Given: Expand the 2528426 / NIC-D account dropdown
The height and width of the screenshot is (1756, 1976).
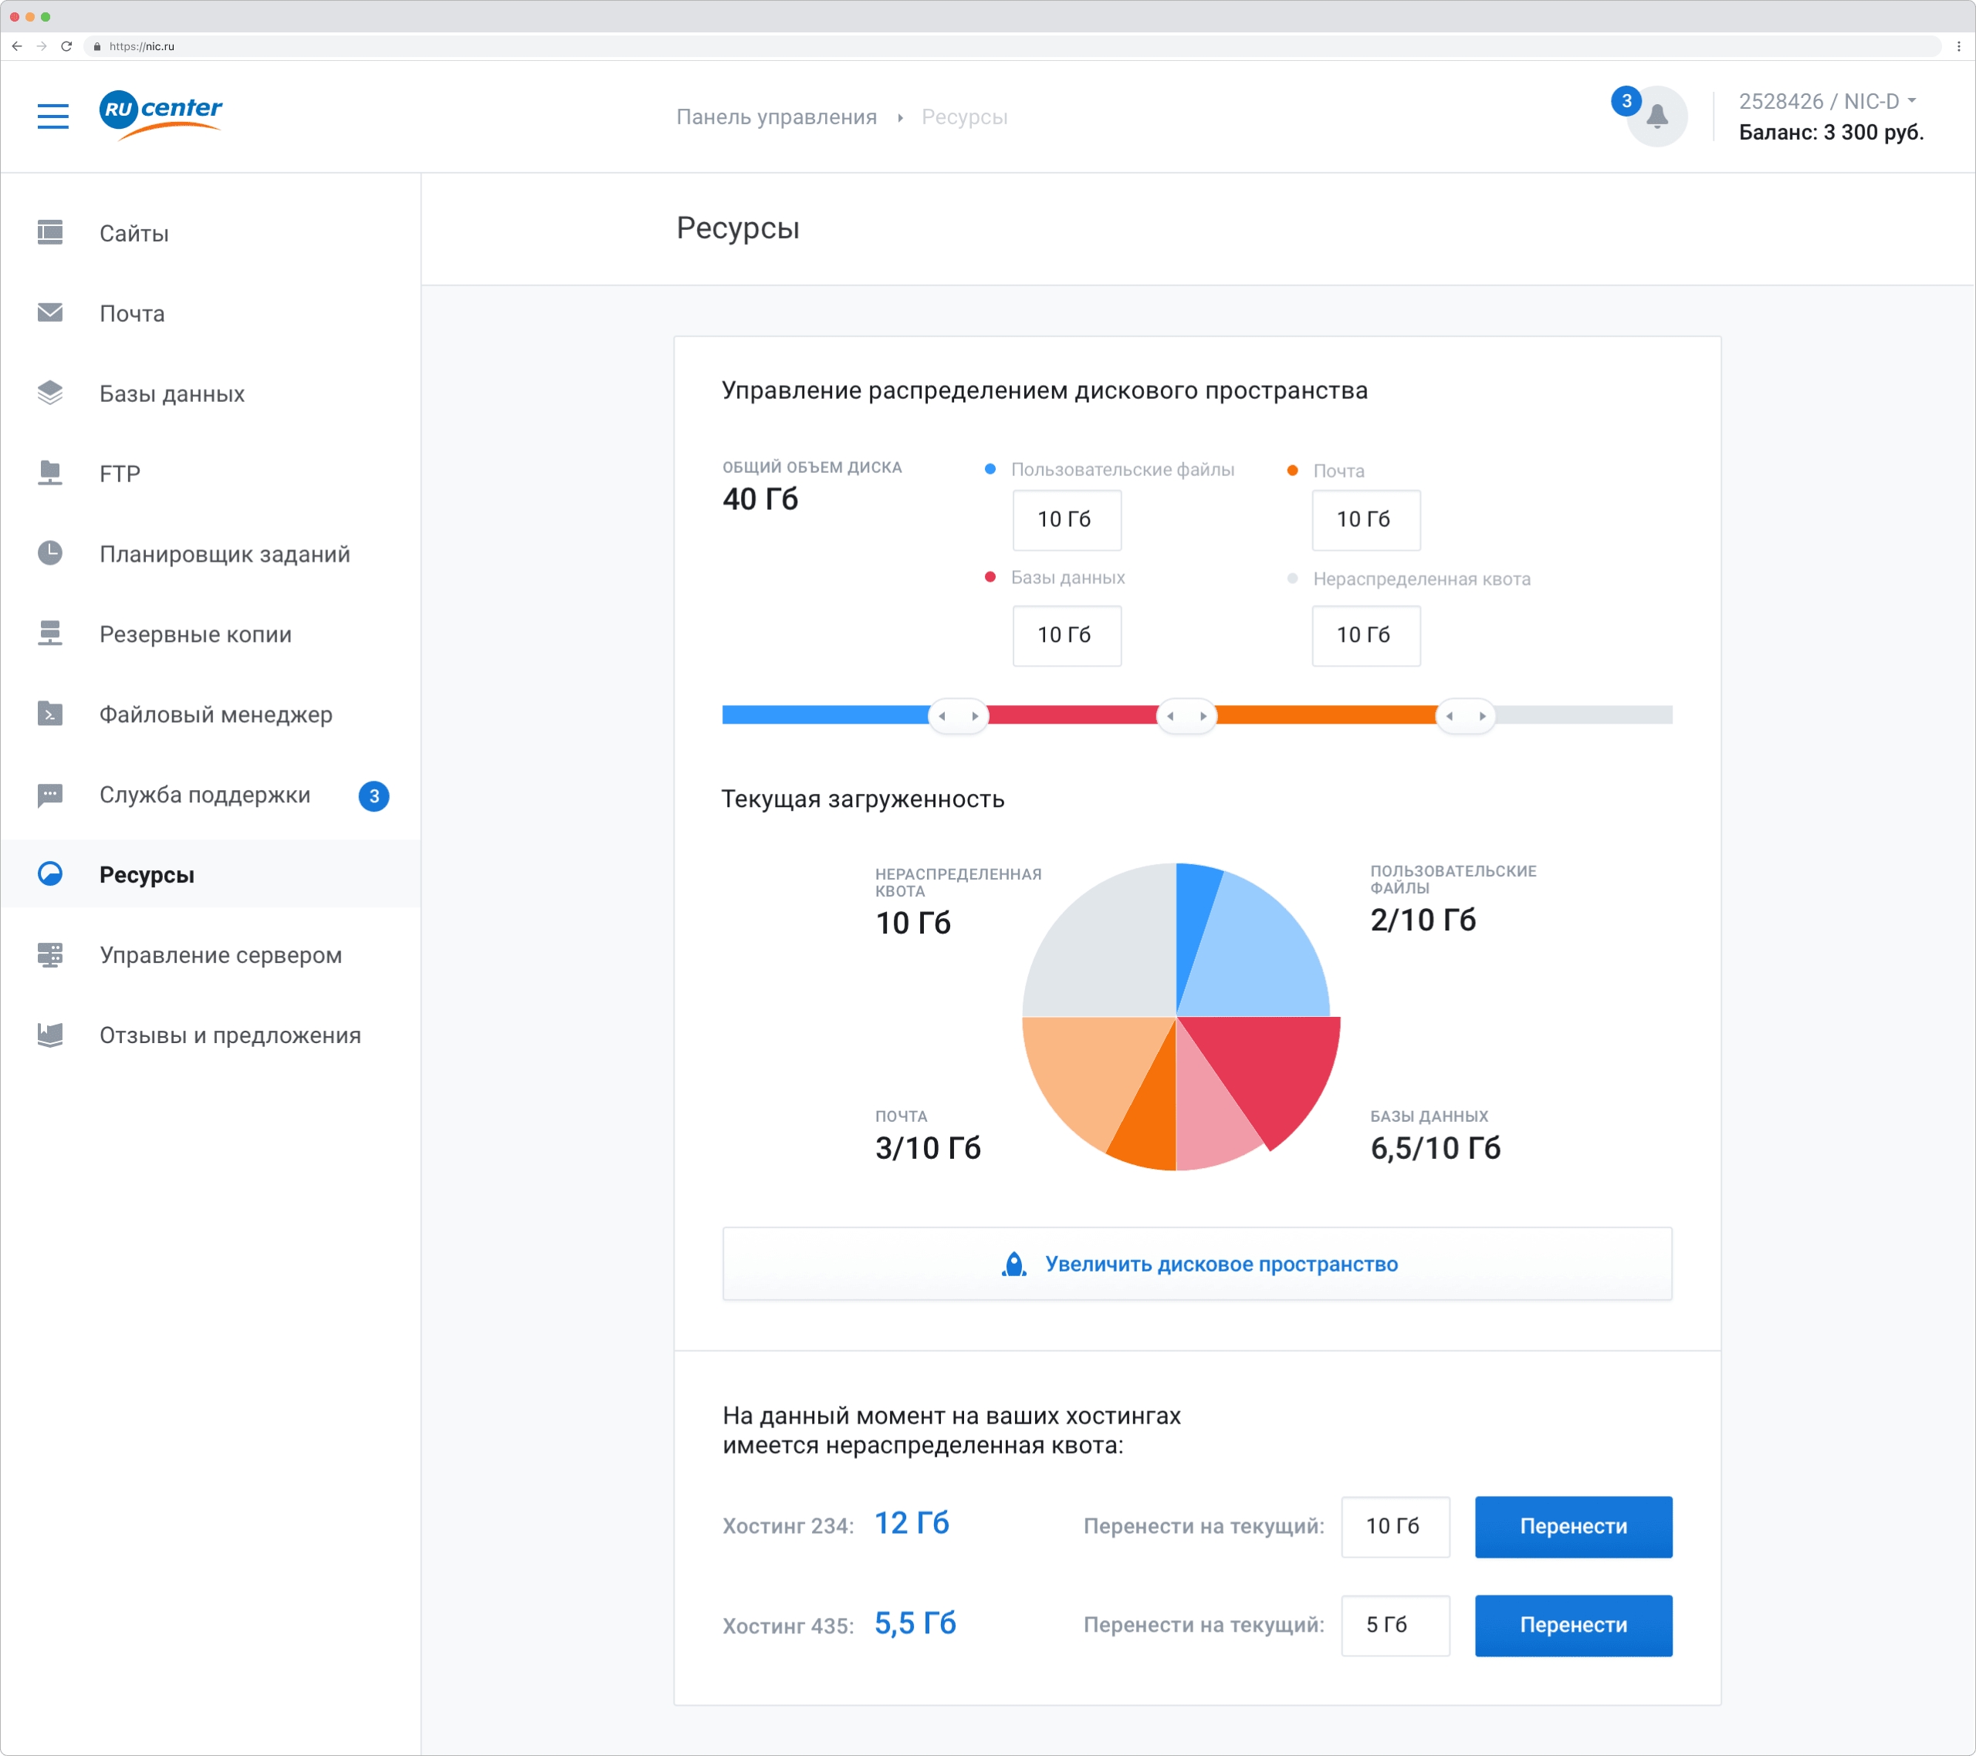Looking at the screenshot, I should 1826,102.
